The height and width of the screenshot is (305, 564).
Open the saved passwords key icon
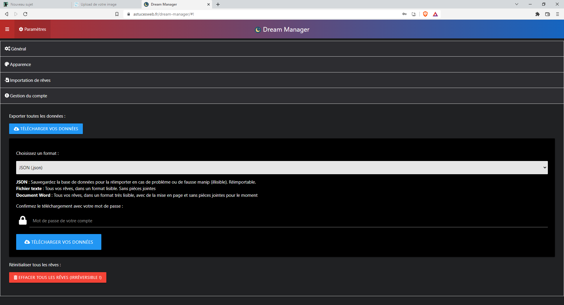coord(404,14)
